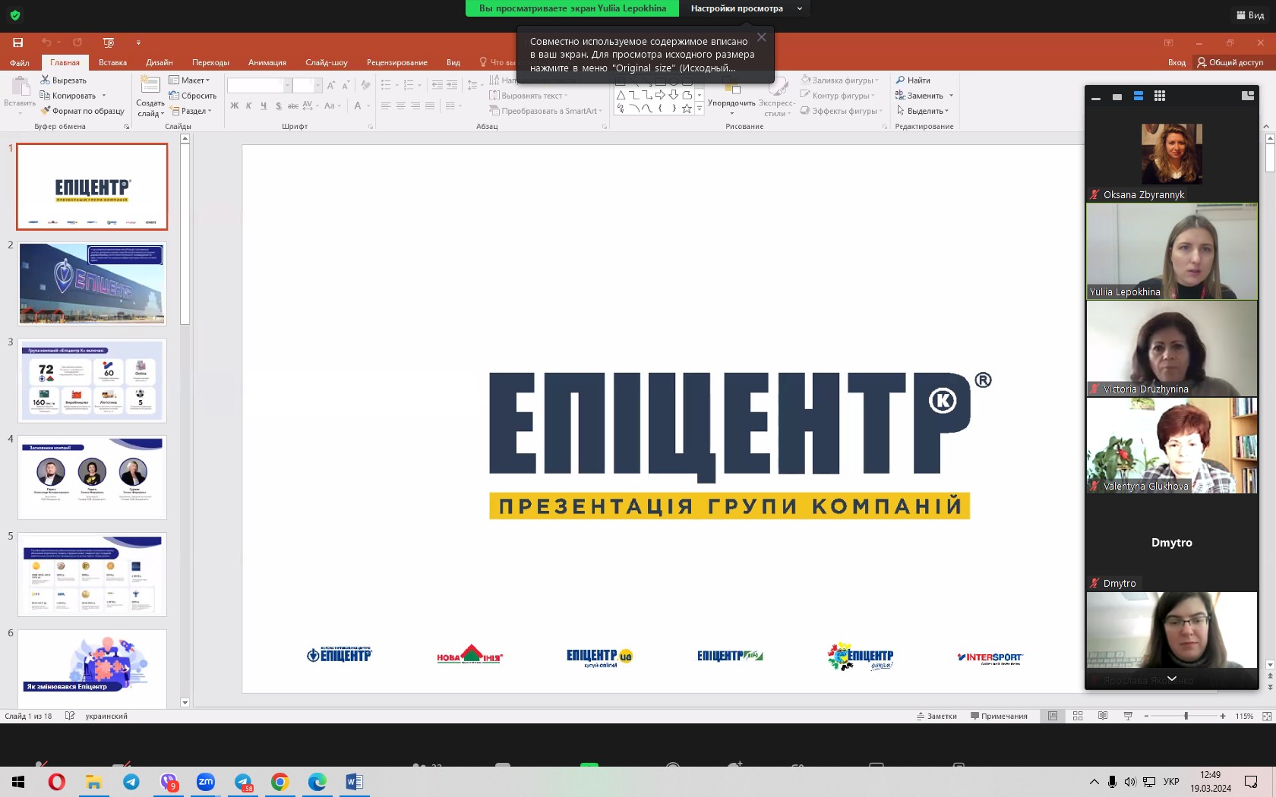Minimize the Zoom video panel to a bar
1276x797 pixels.
[x=1095, y=97]
